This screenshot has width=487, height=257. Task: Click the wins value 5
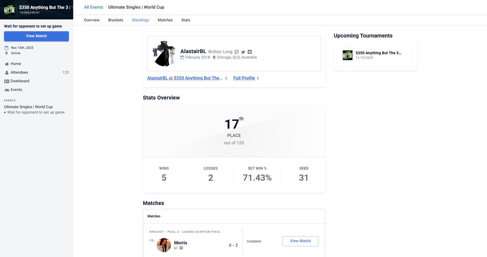pos(164,178)
